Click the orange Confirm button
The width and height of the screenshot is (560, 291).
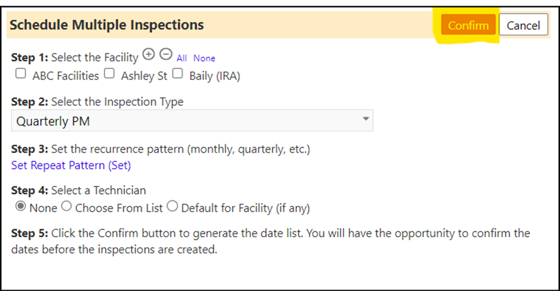(468, 25)
